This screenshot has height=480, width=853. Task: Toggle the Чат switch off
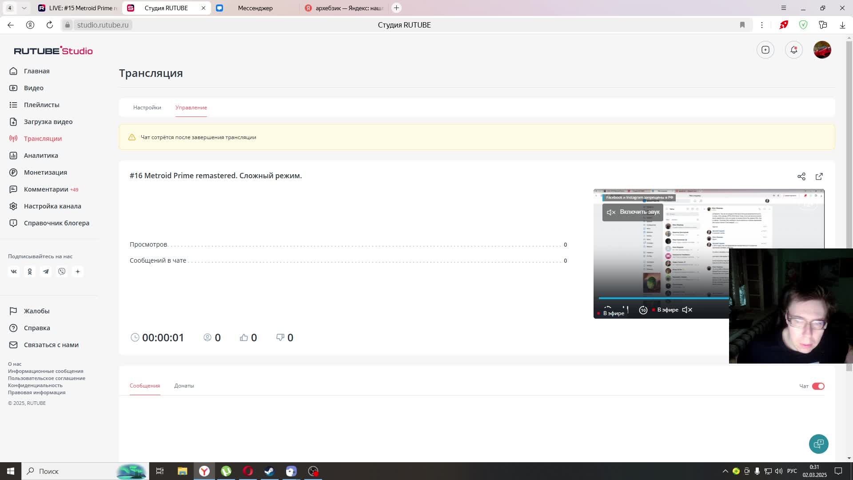[x=818, y=386]
